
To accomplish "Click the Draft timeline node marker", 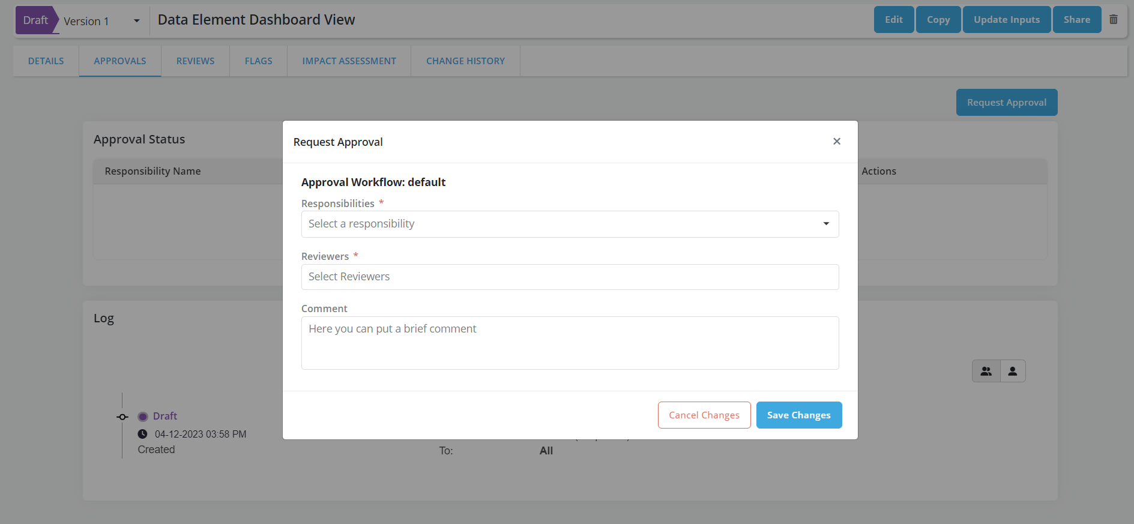I will click(122, 417).
